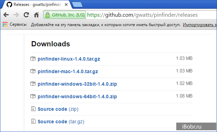The height and width of the screenshot is (132, 217).
Task: Click the GitHub logo on the browser tab
Action: click(x=9, y=5)
